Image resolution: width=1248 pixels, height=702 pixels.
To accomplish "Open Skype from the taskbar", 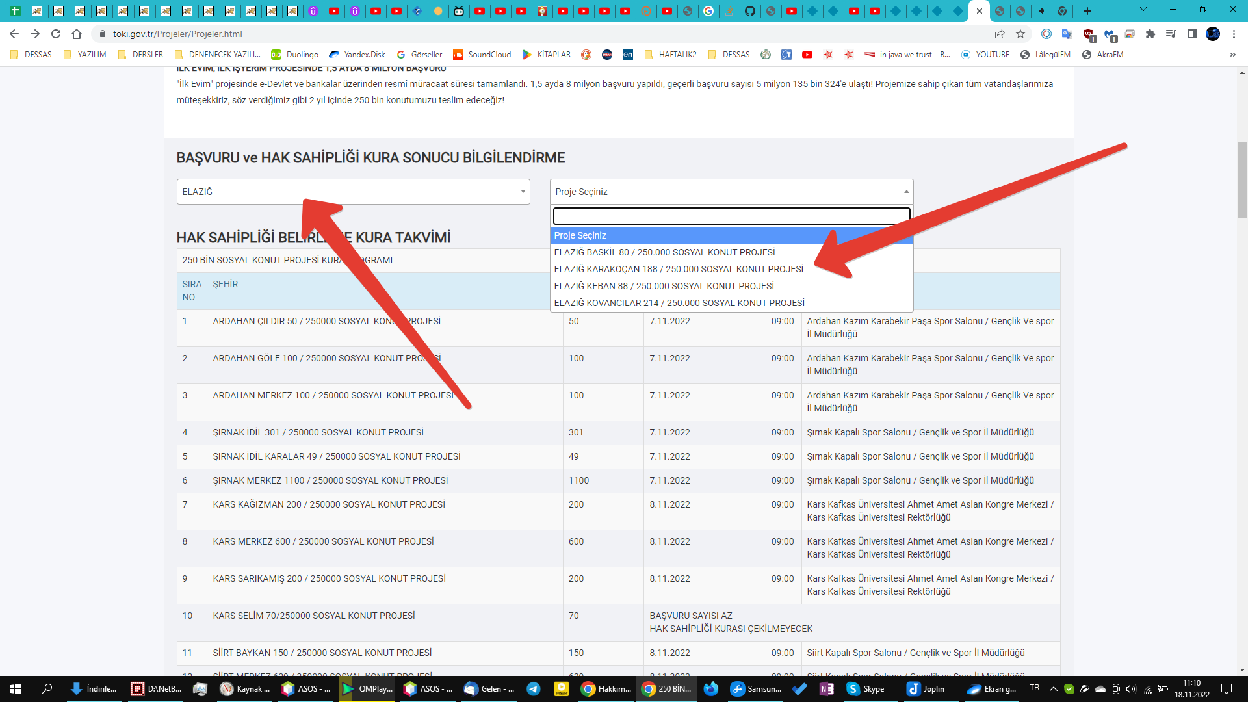I will click(x=866, y=689).
